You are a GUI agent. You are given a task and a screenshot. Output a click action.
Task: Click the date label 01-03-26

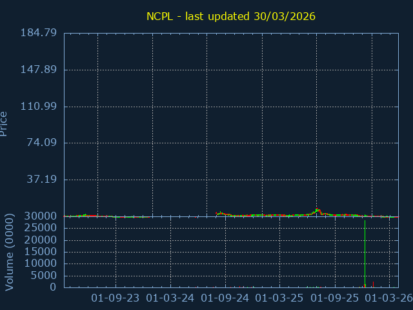click(x=388, y=298)
